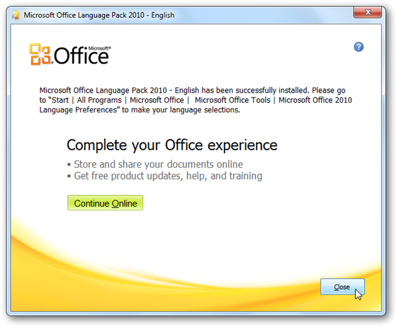This screenshot has width=397, height=327.
Task: Close the window with the red X
Action: [367, 12]
